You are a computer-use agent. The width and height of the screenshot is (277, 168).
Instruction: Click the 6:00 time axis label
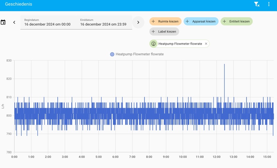[x=115, y=157]
